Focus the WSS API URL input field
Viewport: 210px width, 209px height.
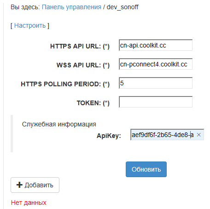click(156, 64)
